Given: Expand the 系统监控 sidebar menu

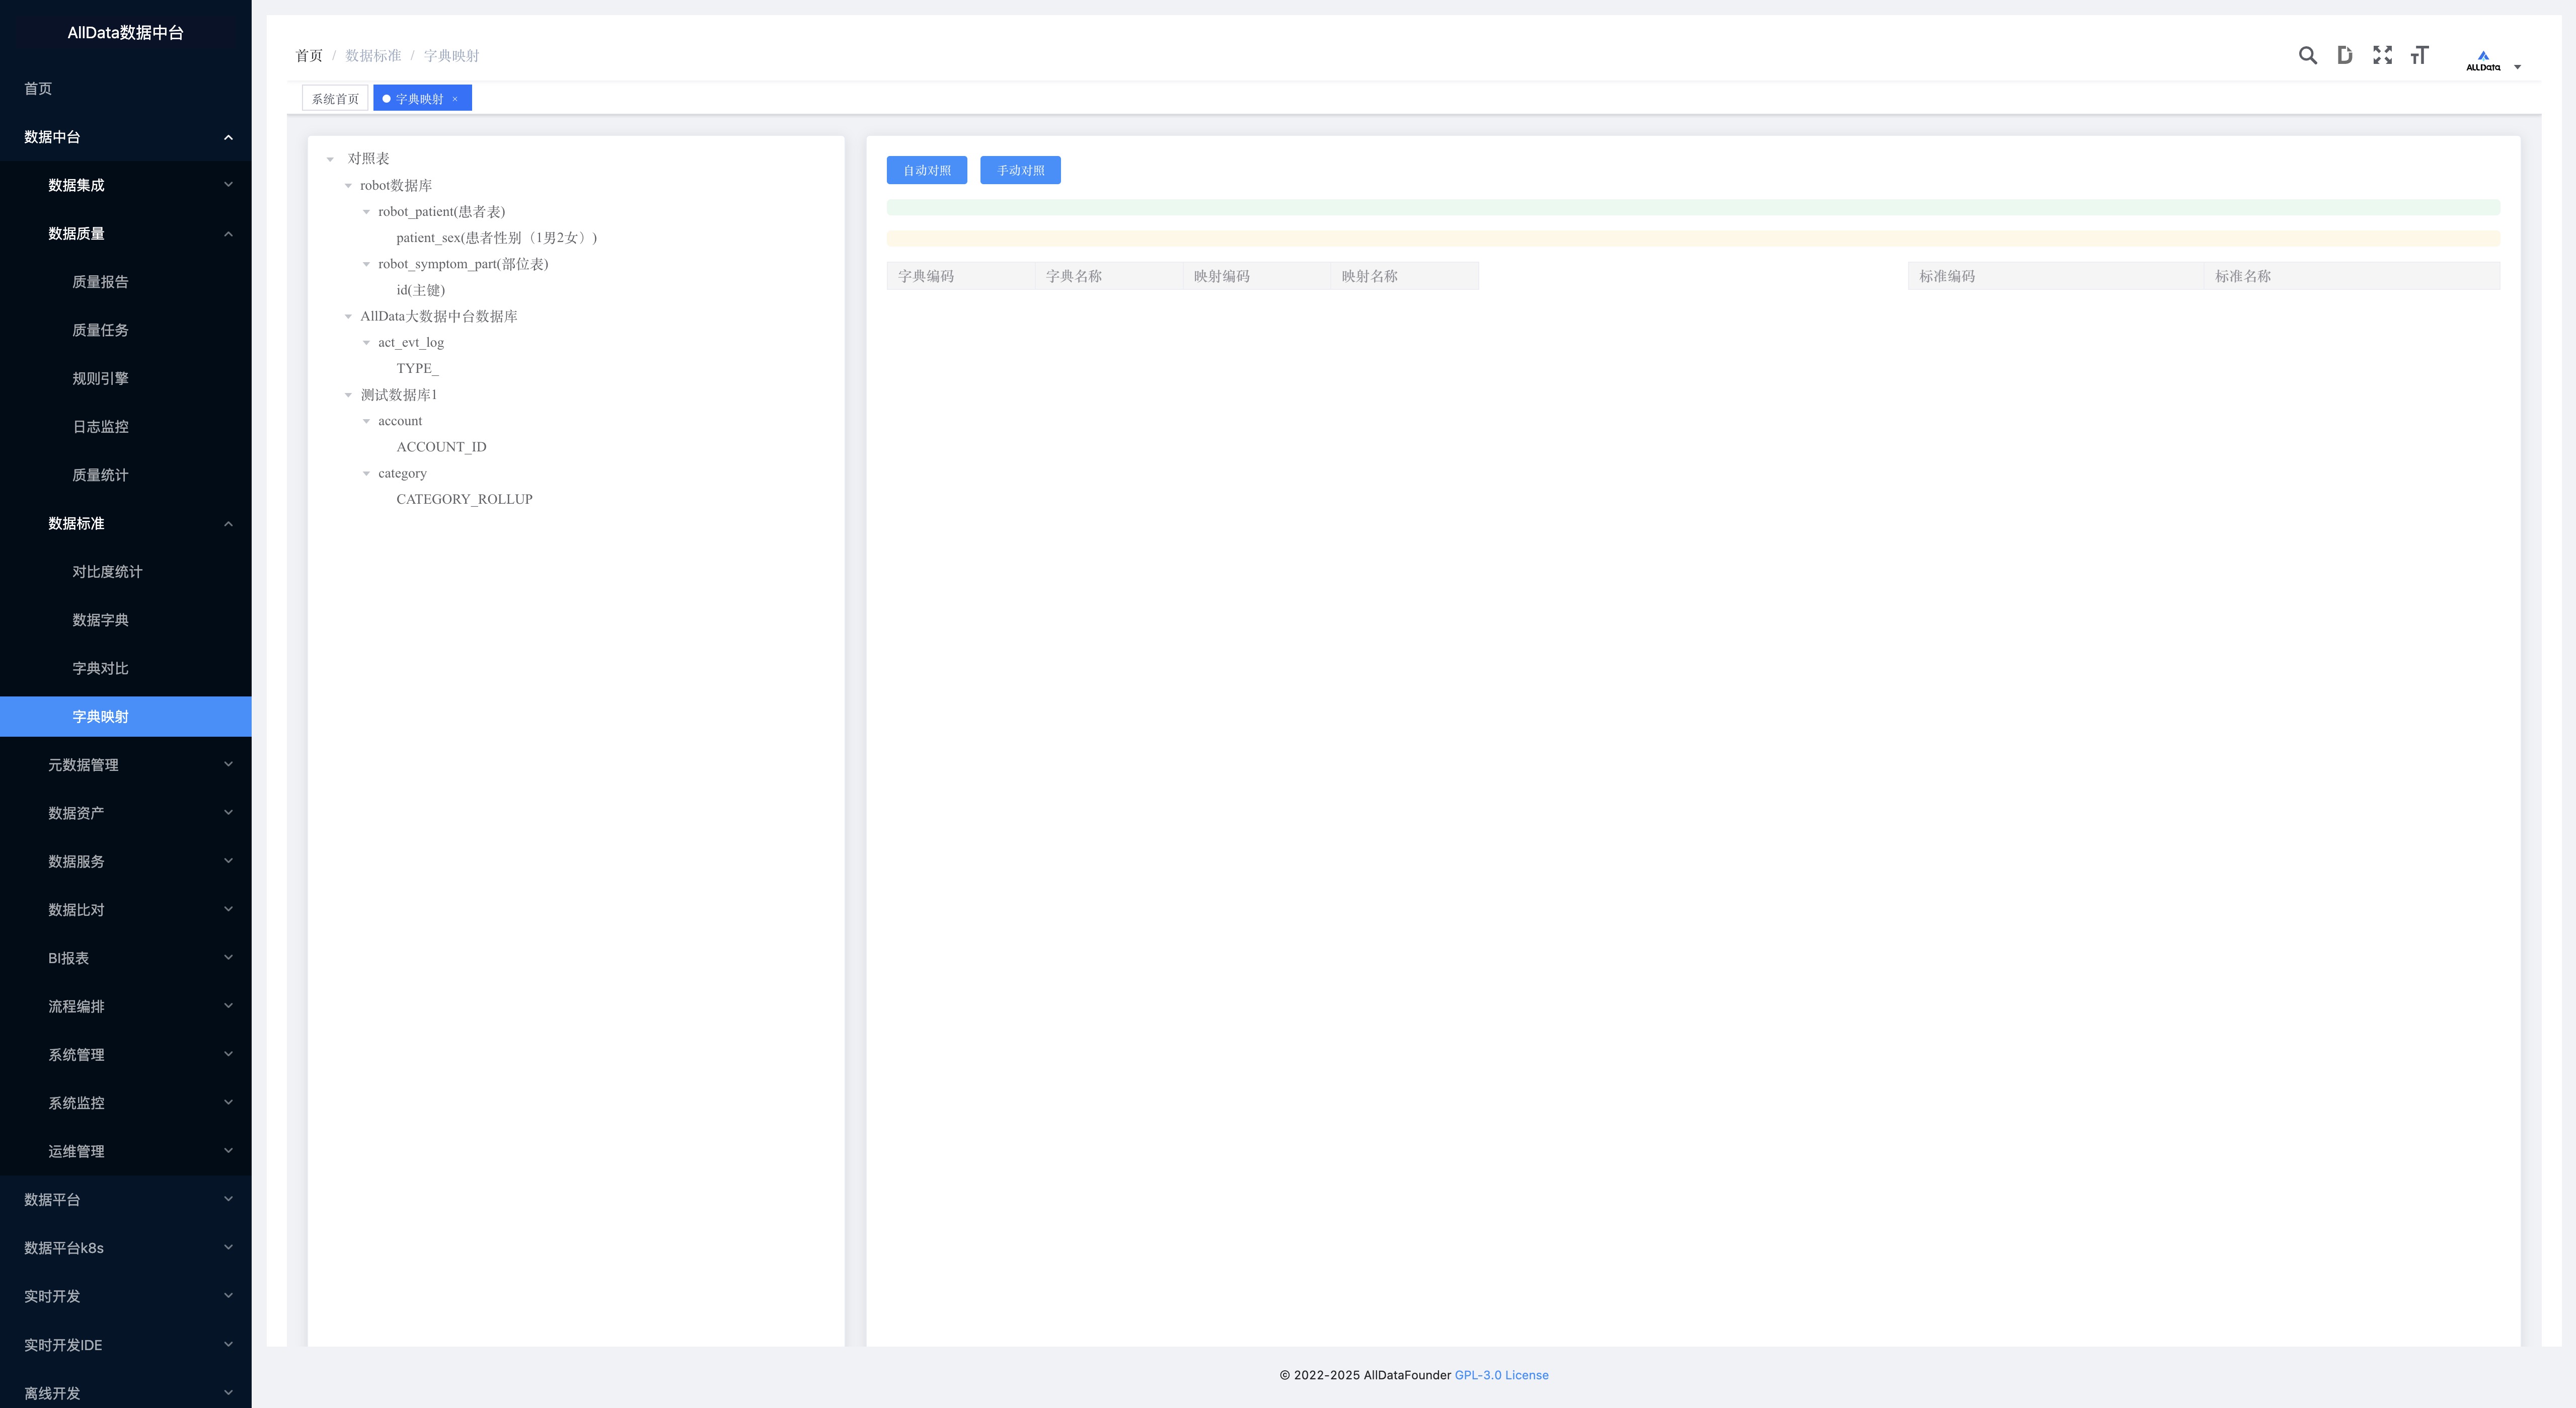Looking at the screenshot, I should (x=126, y=1103).
